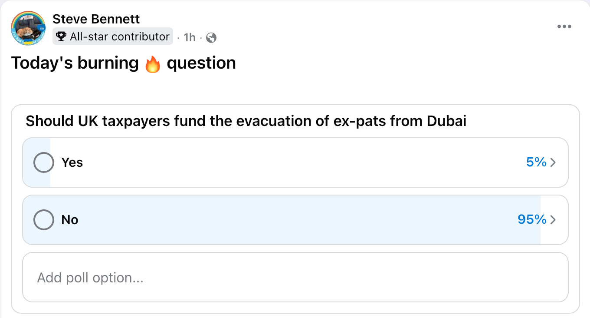Open the post's three-dot options menu
This screenshot has width=590, height=318.
(x=564, y=26)
